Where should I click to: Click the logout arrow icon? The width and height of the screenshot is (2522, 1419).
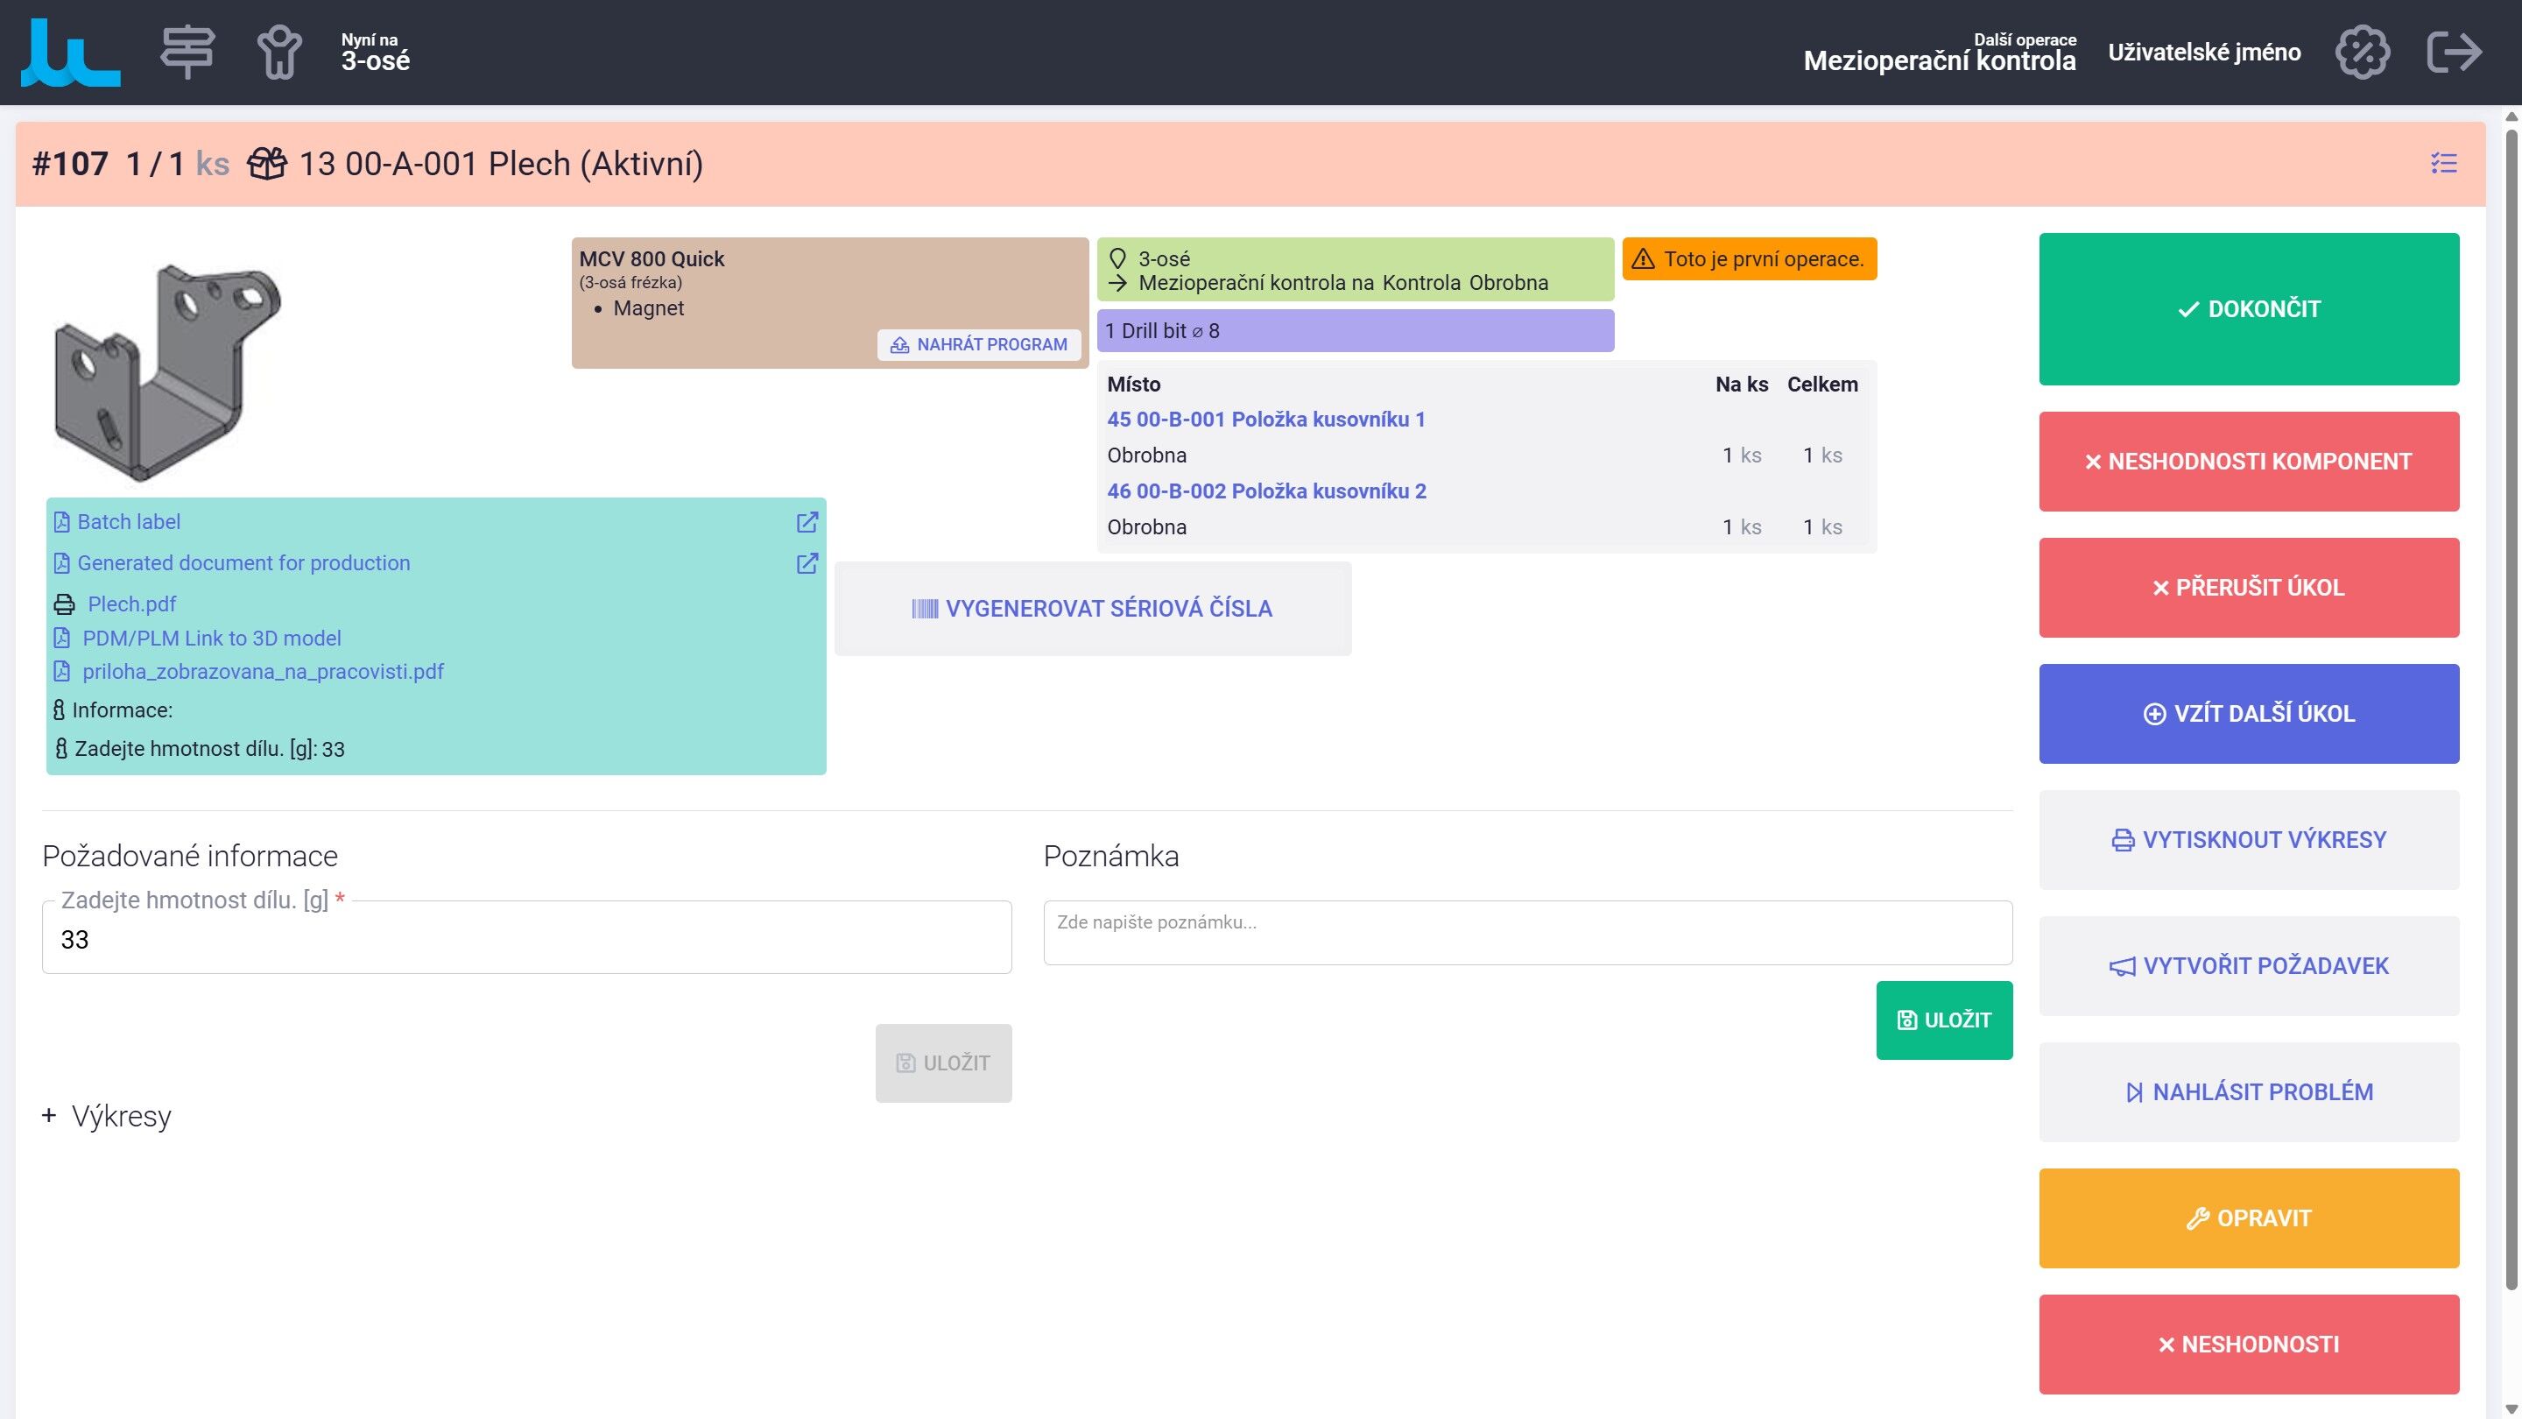coord(2455,52)
